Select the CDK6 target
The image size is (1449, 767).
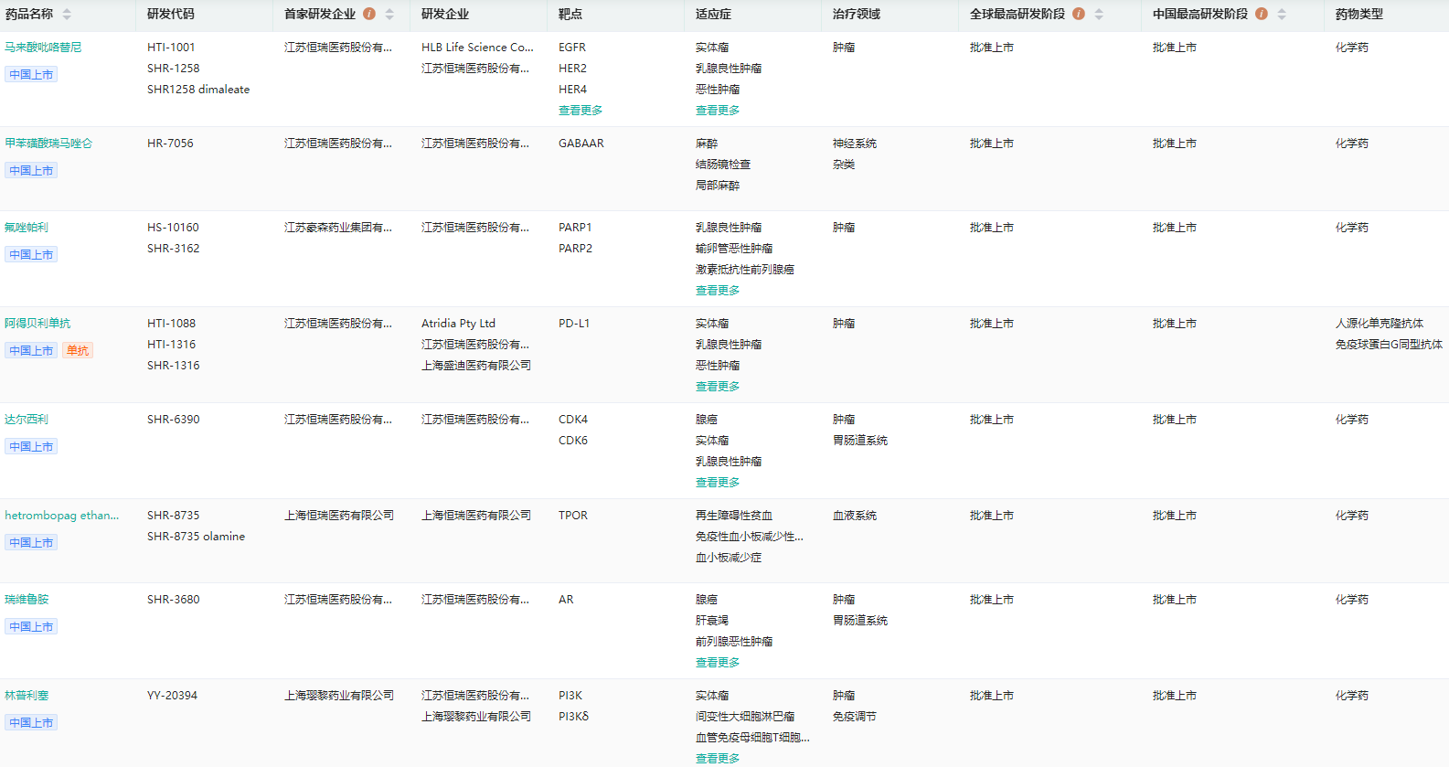[573, 441]
